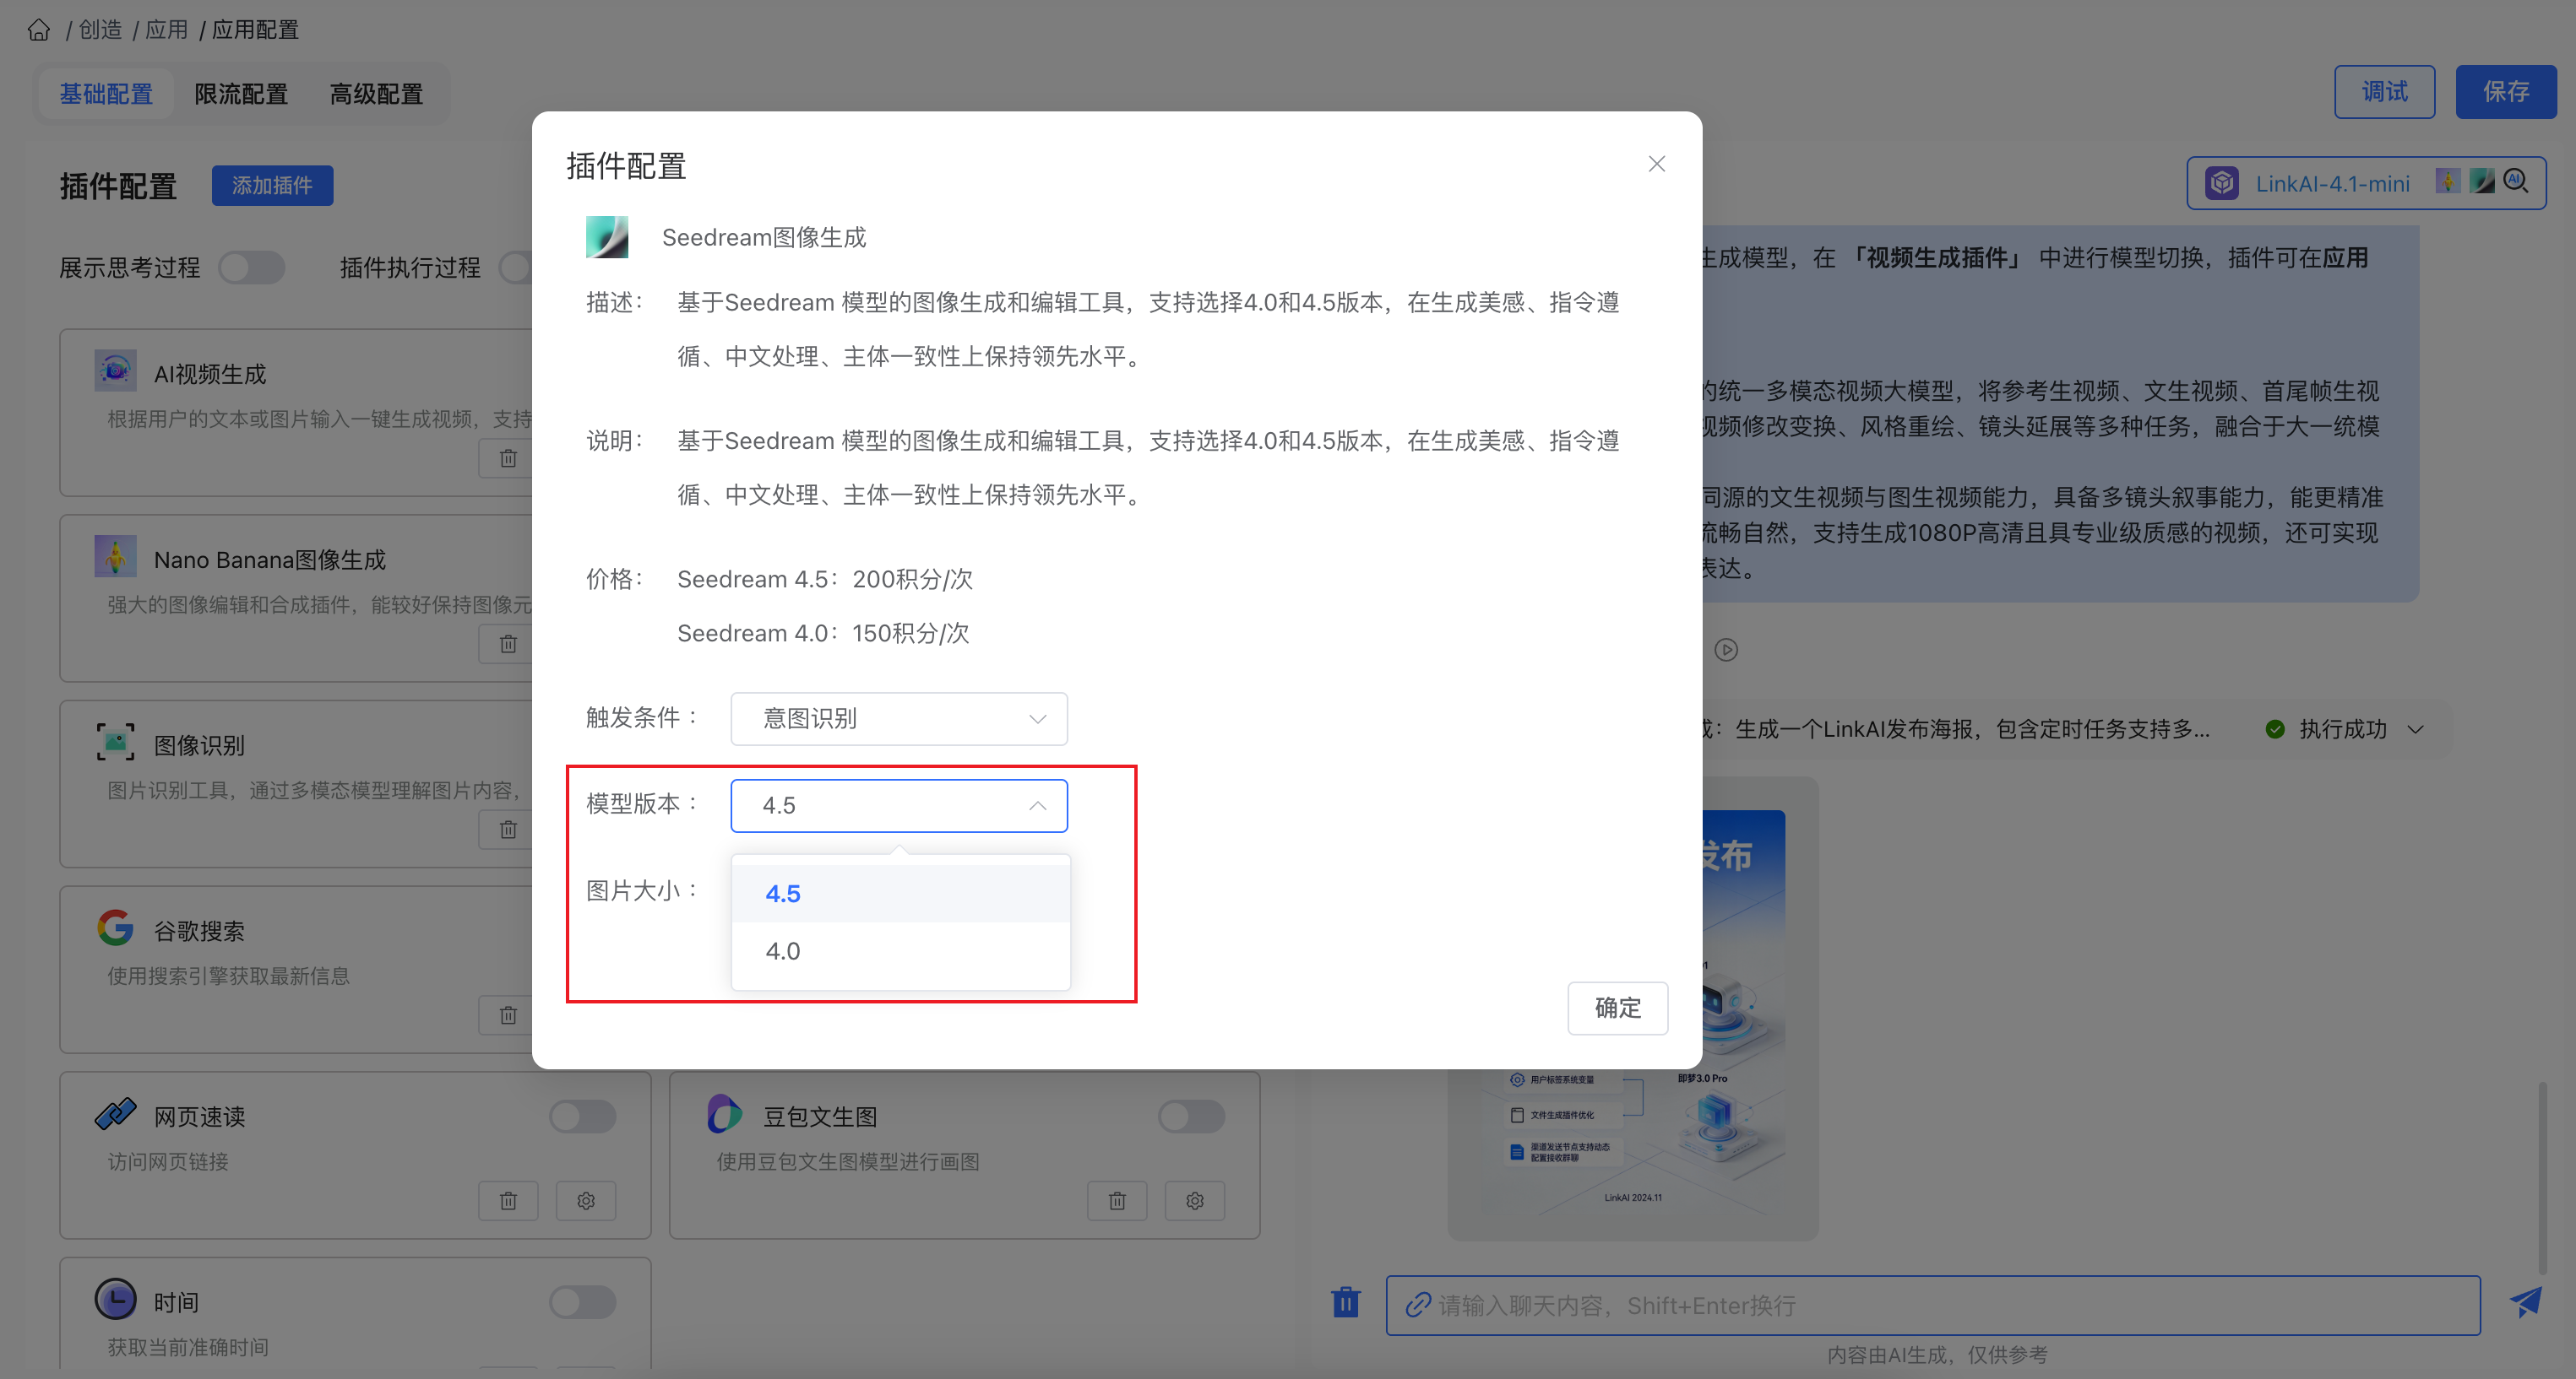
Task: Enable the 网页速读 plugin toggle
Action: [583, 1117]
